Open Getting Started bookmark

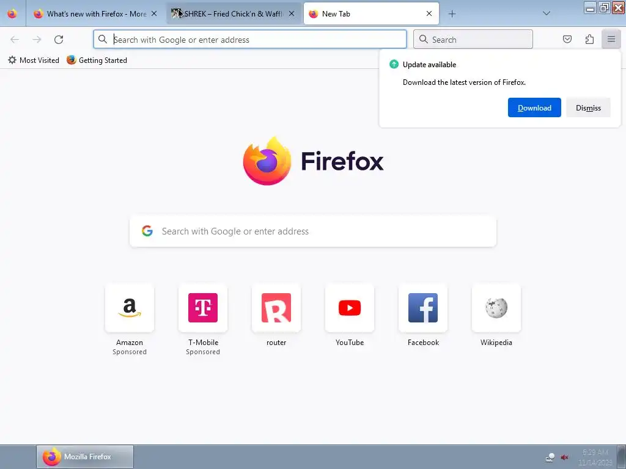(97, 60)
